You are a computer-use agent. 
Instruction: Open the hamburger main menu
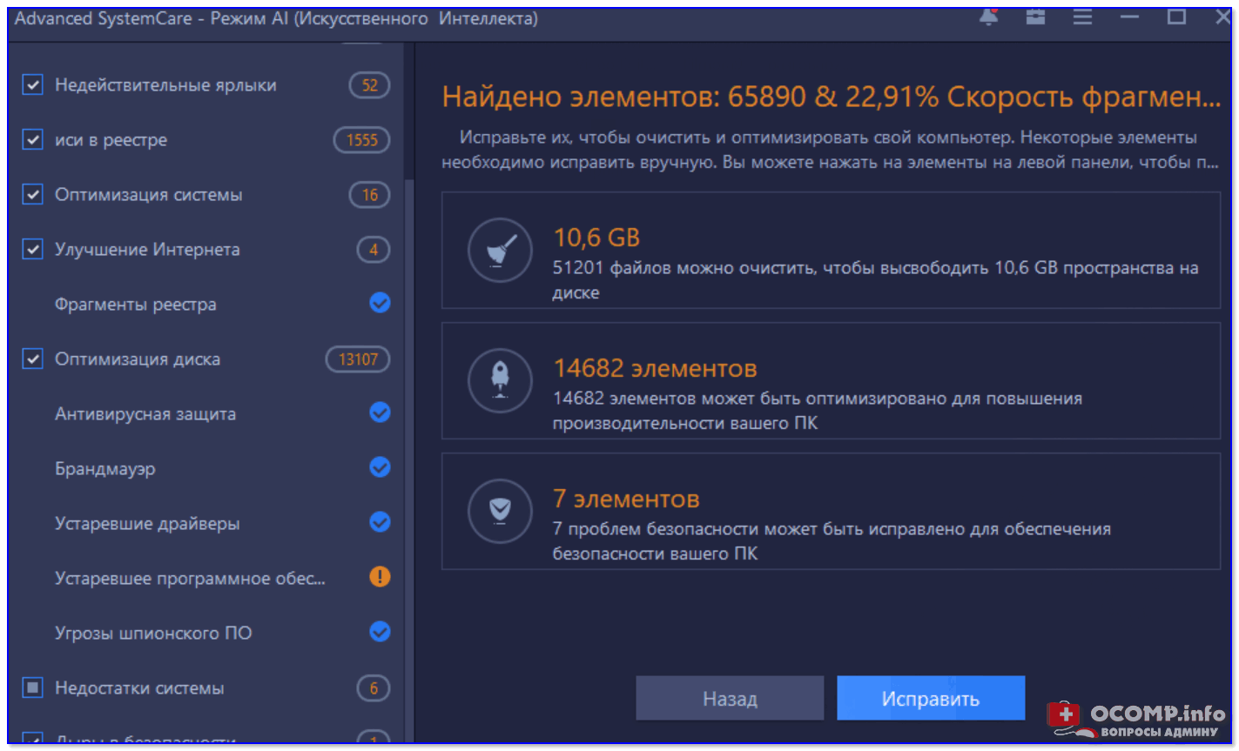tap(1082, 17)
